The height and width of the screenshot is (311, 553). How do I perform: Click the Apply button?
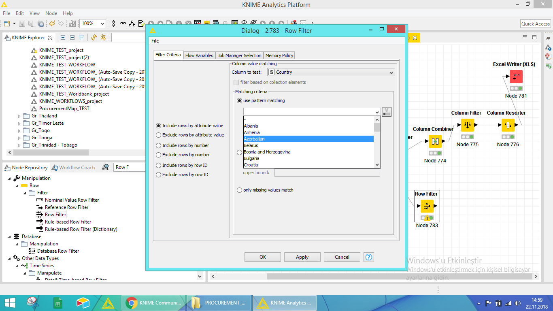coord(302,257)
